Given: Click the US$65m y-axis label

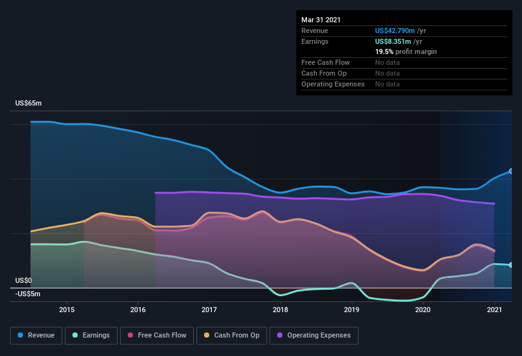Looking at the screenshot, I should (29, 103).
